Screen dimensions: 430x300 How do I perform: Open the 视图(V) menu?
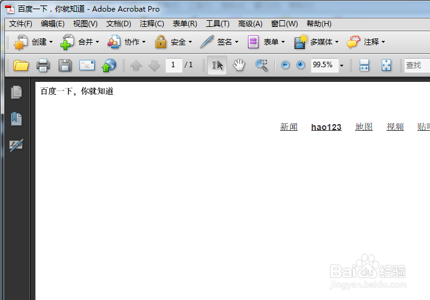click(86, 24)
